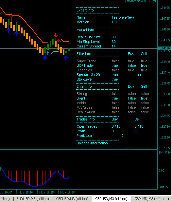
Task: Click the active white GBPUSD,M3 (offline) tab
Action: click(x=111, y=199)
